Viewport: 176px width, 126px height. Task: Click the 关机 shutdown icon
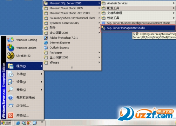pos(10,115)
